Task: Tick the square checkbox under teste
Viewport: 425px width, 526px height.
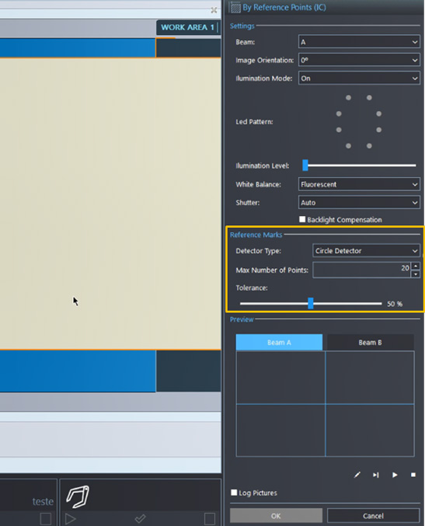Action: (46, 519)
